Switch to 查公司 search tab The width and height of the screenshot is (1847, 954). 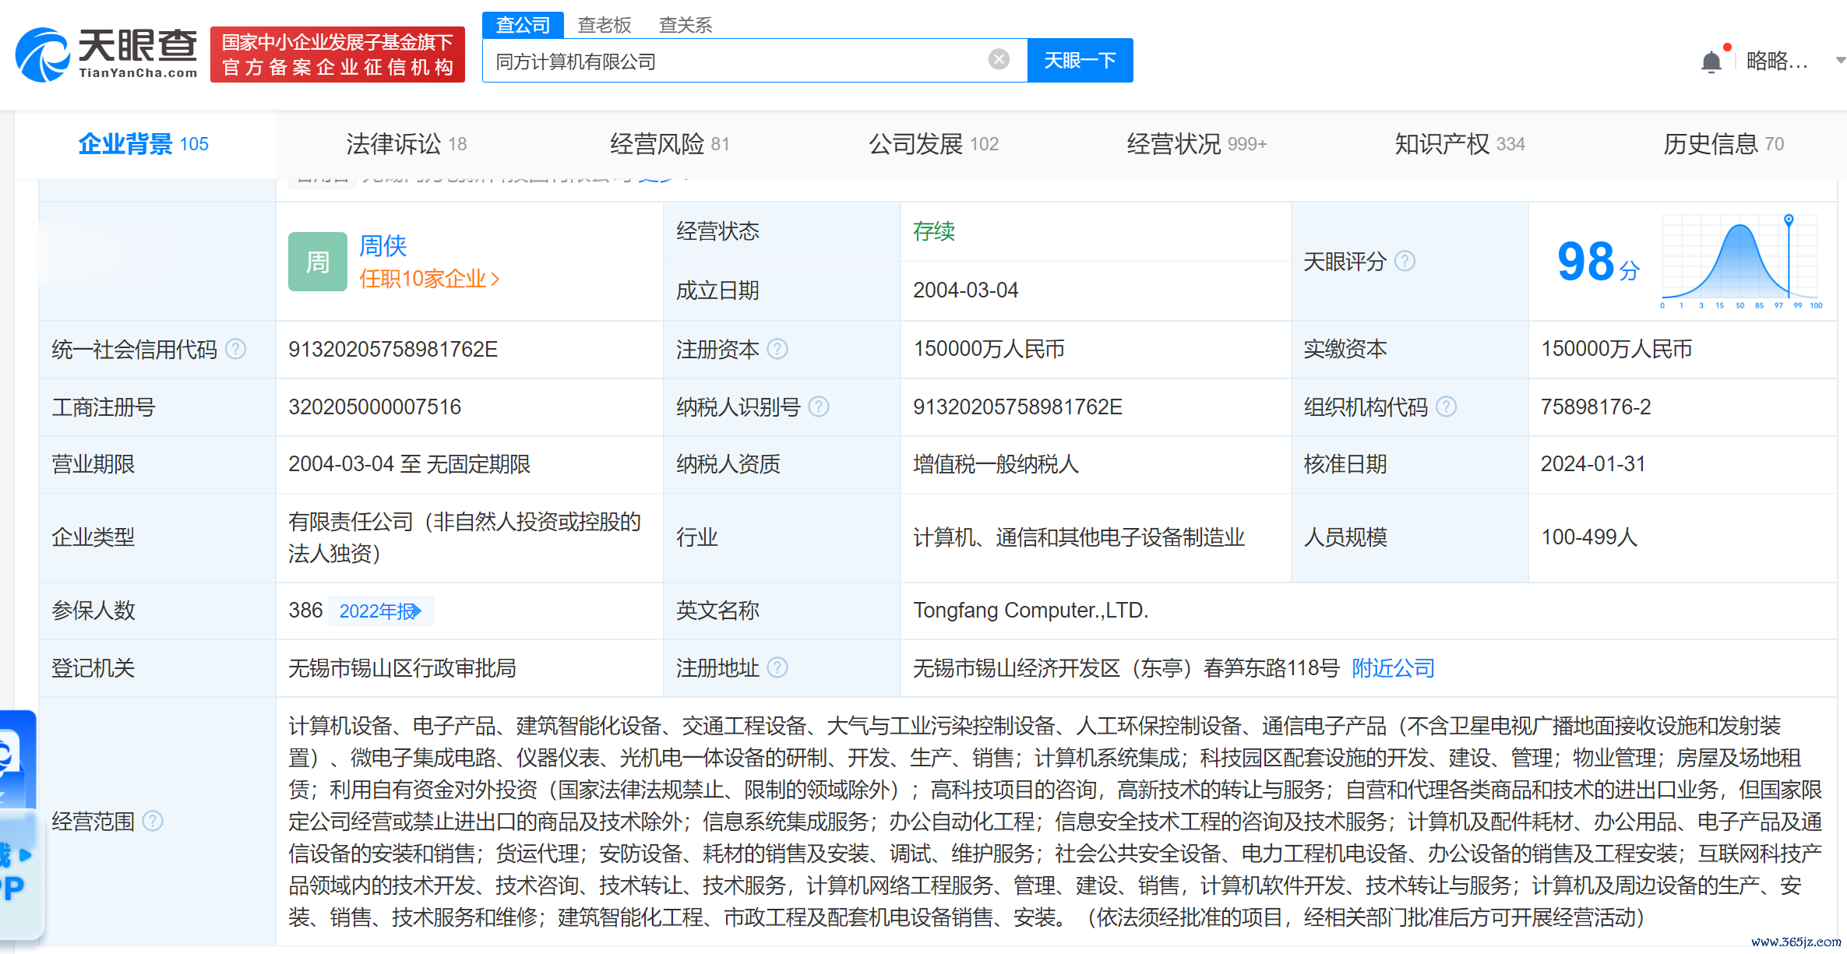(x=523, y=25)
